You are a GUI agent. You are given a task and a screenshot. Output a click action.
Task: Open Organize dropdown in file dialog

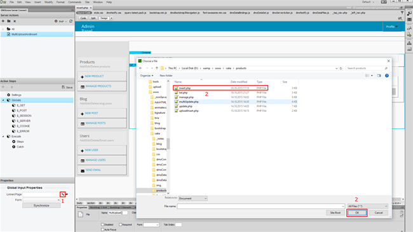146,76
